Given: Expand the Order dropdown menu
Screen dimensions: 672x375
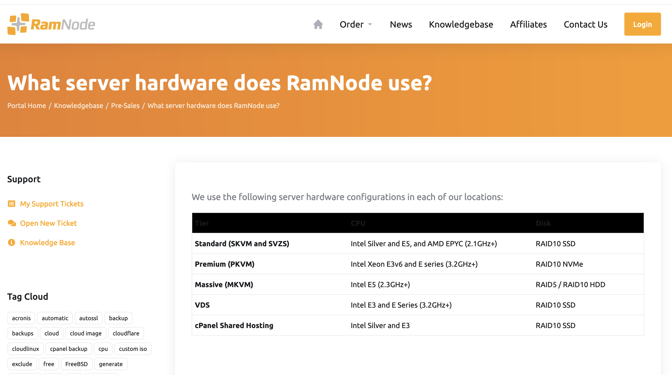Looking at the screenshot, I should pos(355,24).
